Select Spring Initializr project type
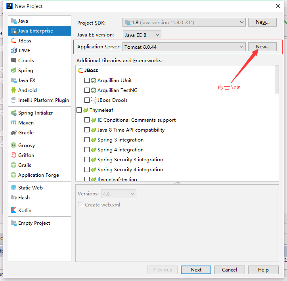This screenshot has height=281, width=287. click(x=40, y=113)
